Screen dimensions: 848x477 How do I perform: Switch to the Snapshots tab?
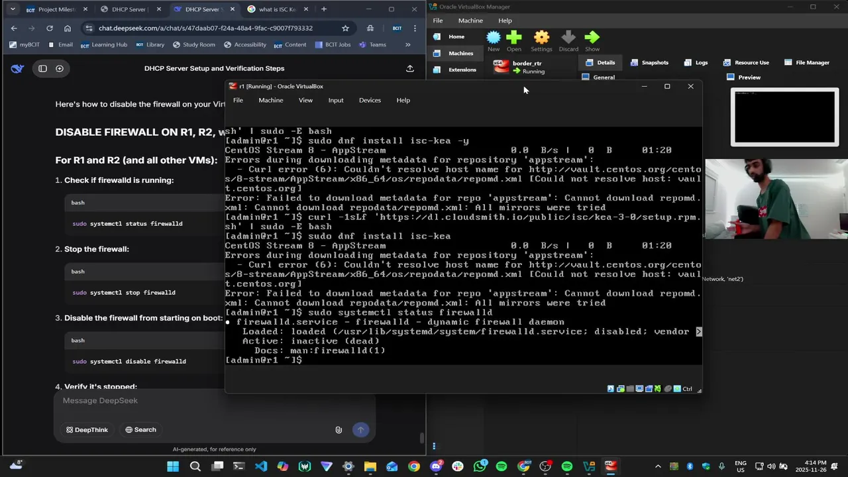point(649,62)
